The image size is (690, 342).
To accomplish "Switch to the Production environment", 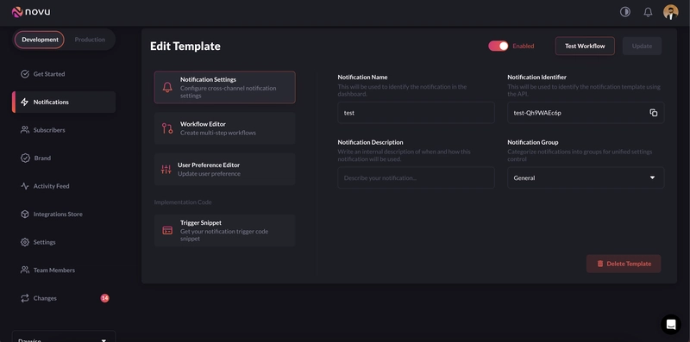I will click(90, 40).
